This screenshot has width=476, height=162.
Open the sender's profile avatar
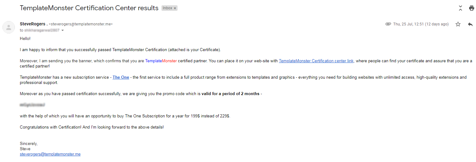[x=9, y=27]
